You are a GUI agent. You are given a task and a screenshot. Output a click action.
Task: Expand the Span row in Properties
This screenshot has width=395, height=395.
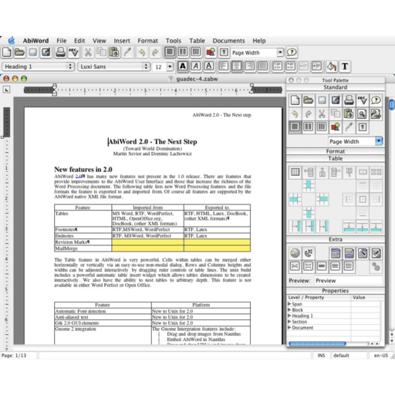(289, 304)
